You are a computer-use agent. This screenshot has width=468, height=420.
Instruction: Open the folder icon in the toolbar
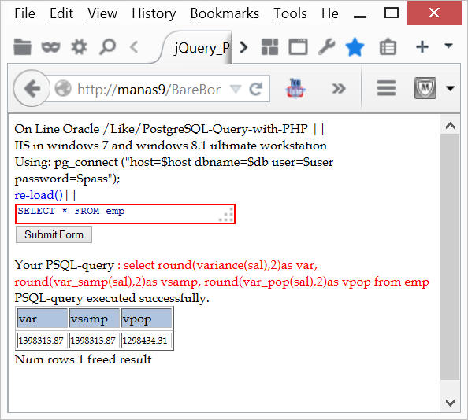coord(22,46)
